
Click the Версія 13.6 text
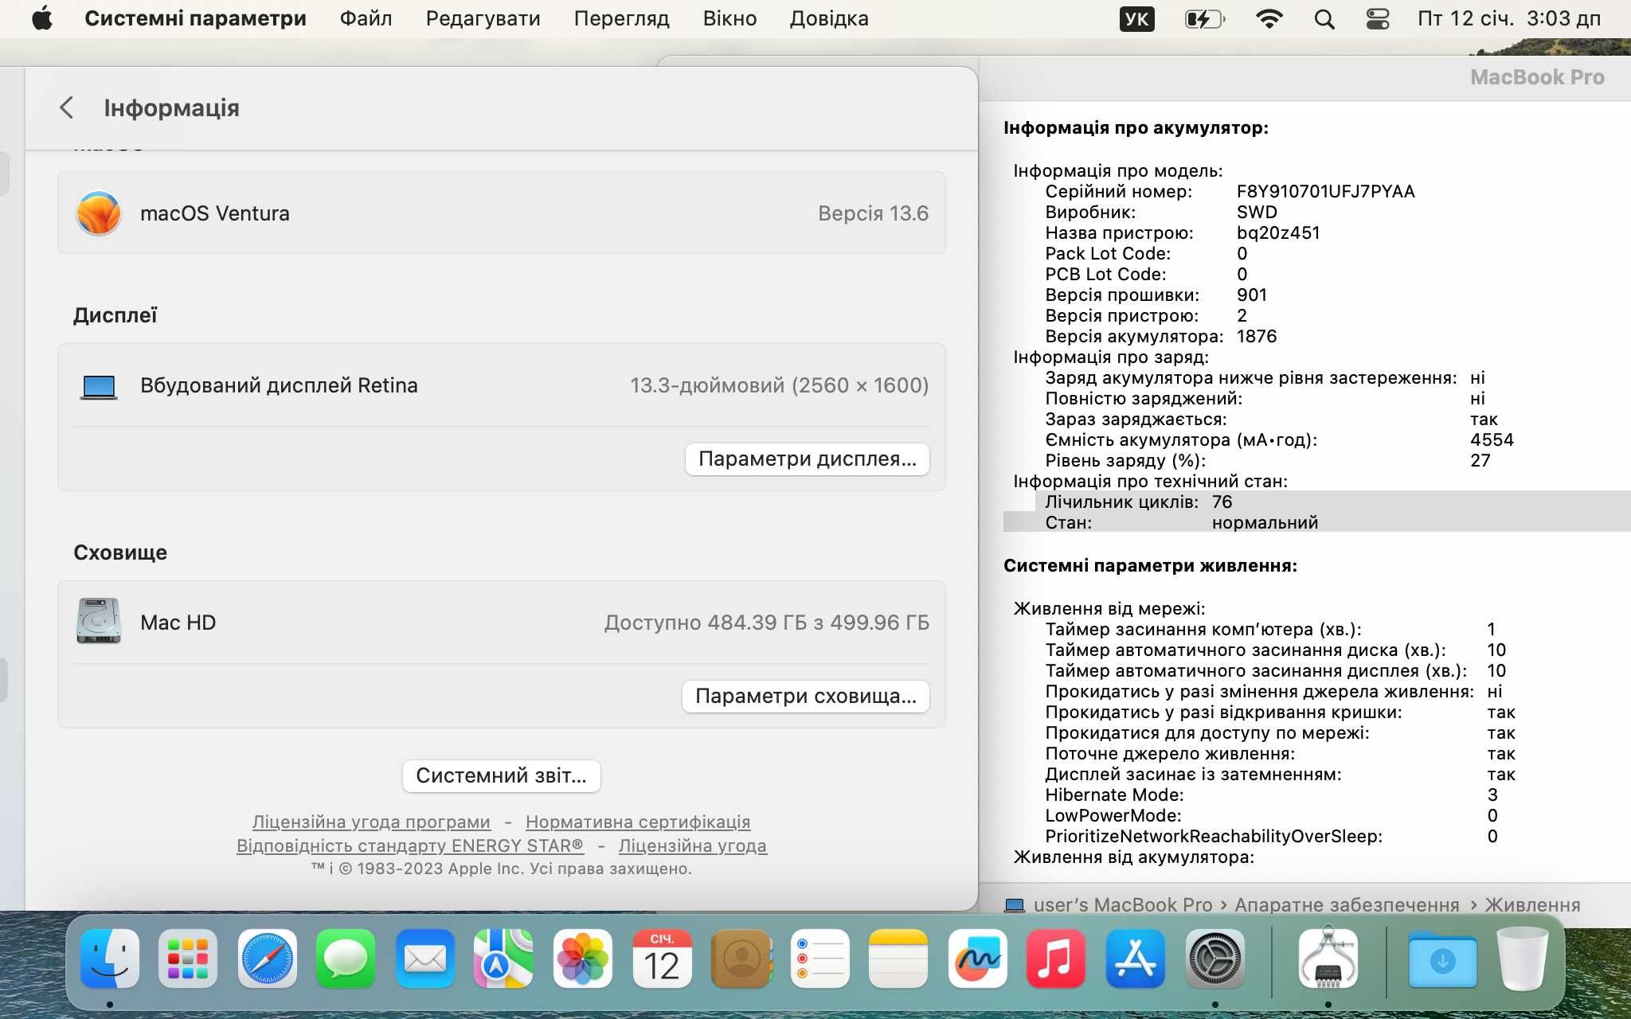click(x=874, y=213)
